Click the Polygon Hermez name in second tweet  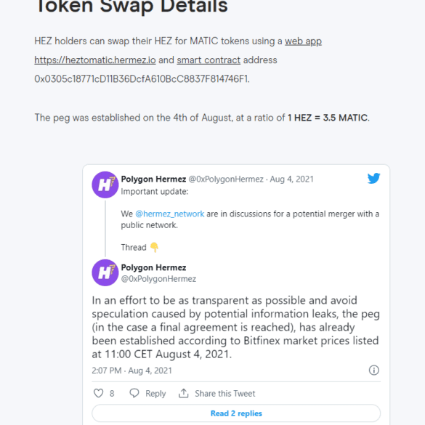(153, 267)
